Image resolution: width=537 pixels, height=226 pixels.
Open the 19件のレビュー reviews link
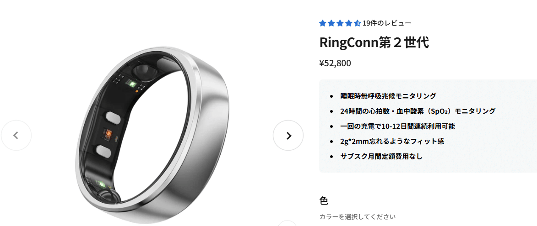coord(387,23)
